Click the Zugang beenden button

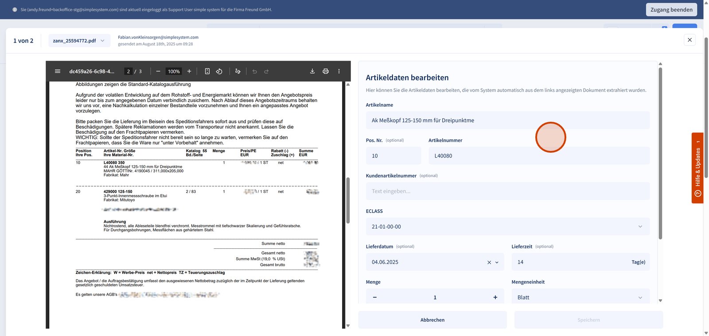(671, 10)
